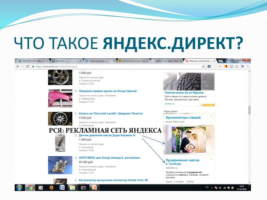Open the shinibu.ru ad link
Image resolution: width=267 pixels, height=200 pixels.
click(x=170, y=104)
